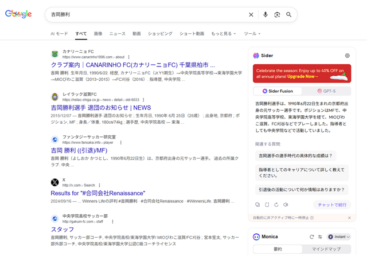Click the voice search microphone icon
The width and height of the screenshot is (367, 255).
[x=266, y=14]
